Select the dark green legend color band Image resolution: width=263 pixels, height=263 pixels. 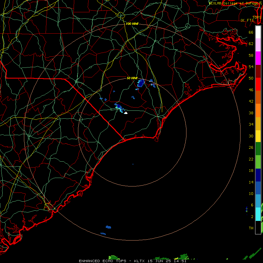[258, 149]
